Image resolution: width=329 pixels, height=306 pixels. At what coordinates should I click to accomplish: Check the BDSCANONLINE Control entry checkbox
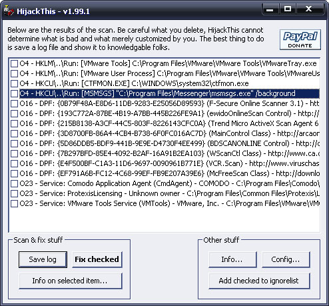tap(14, 143)
